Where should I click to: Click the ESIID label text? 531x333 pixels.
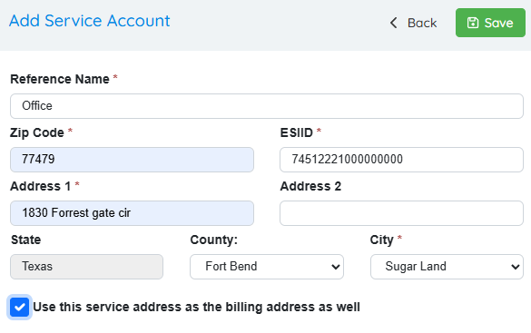click(x=296, y=132)
